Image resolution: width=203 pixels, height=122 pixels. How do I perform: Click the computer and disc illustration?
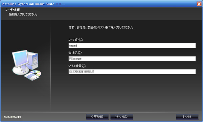(27, 65)
